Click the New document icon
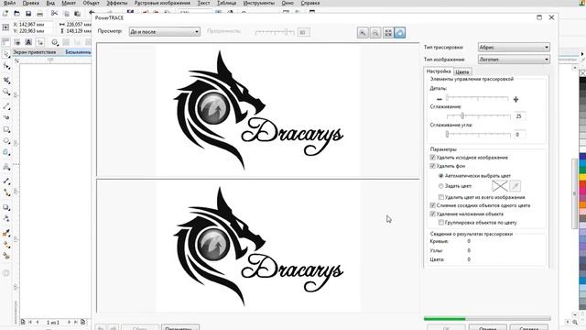The width and height of the screenshot is (586, 330). (5, 14)
